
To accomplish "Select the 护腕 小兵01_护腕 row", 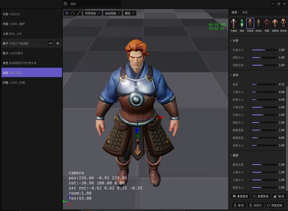I will coord(32,83).
